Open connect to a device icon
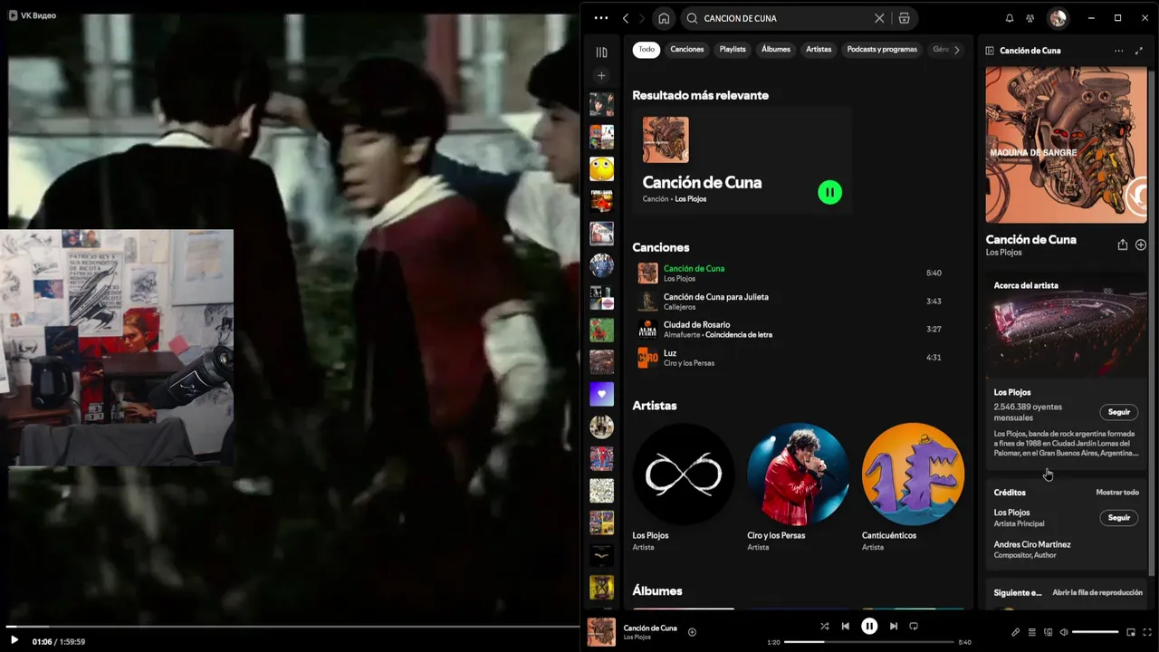Screen dimensions: 1159x652 pyautogui.click(x=1048, y=632)
